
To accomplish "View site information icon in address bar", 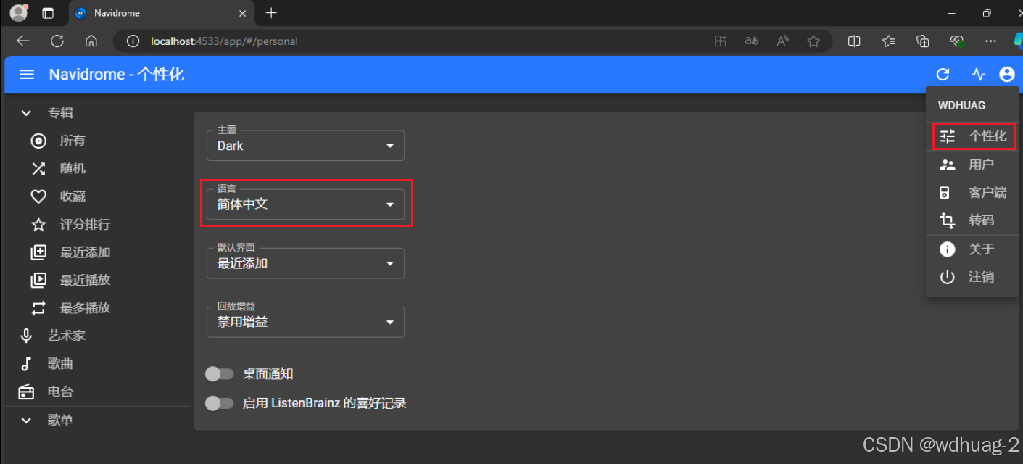I will click(x=133, y=41).
